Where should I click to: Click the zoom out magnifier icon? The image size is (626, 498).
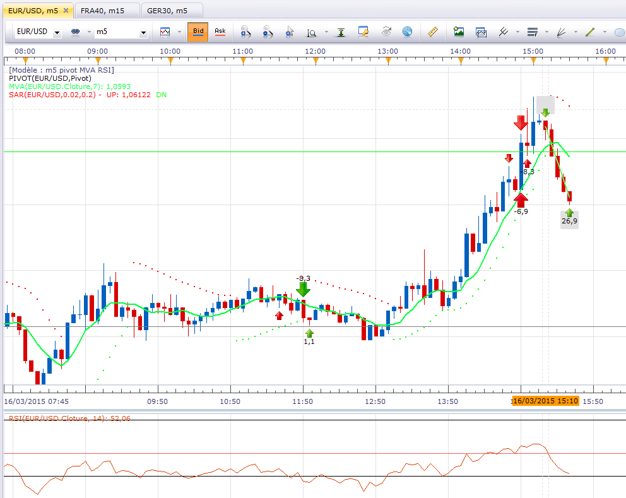(x=268, y=32)
